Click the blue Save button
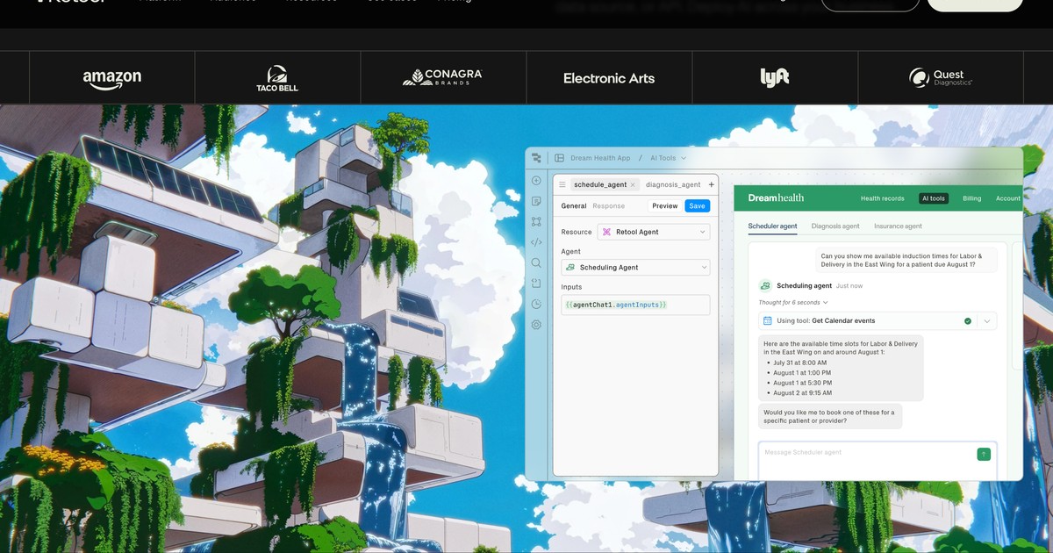 697,206
